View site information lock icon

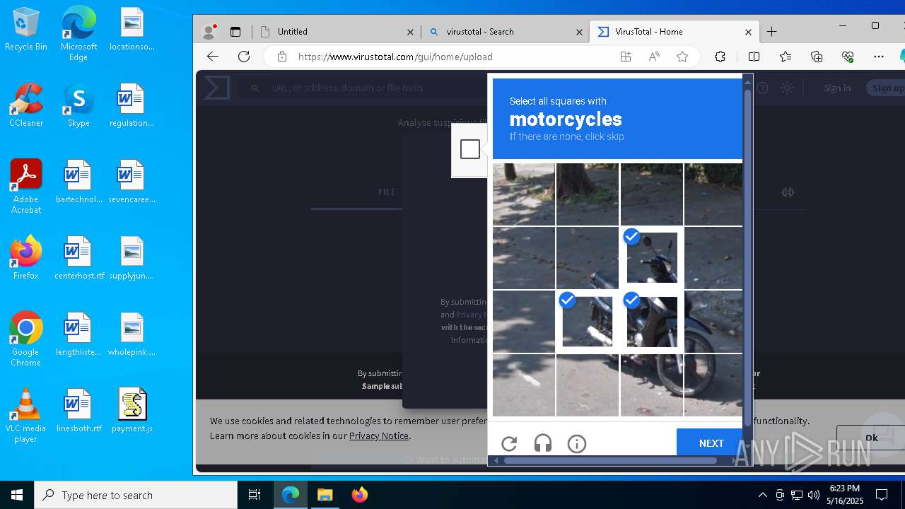(281, 57)
